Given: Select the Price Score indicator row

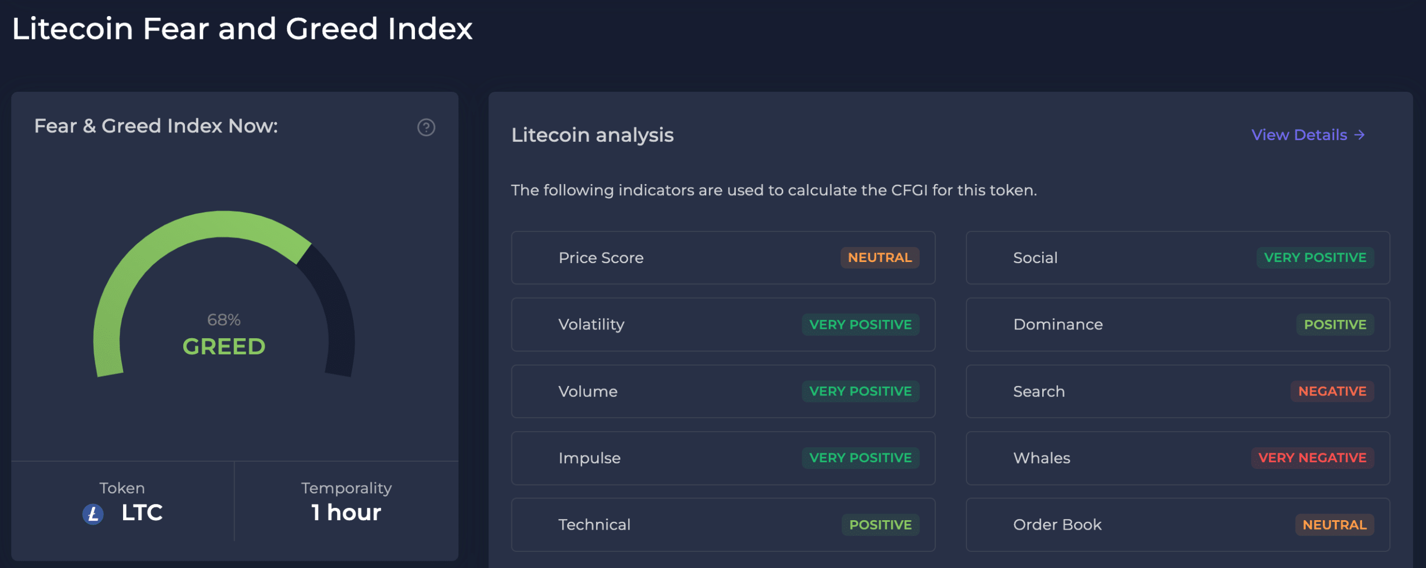Looking at the screenshot, I should [602, 258].
